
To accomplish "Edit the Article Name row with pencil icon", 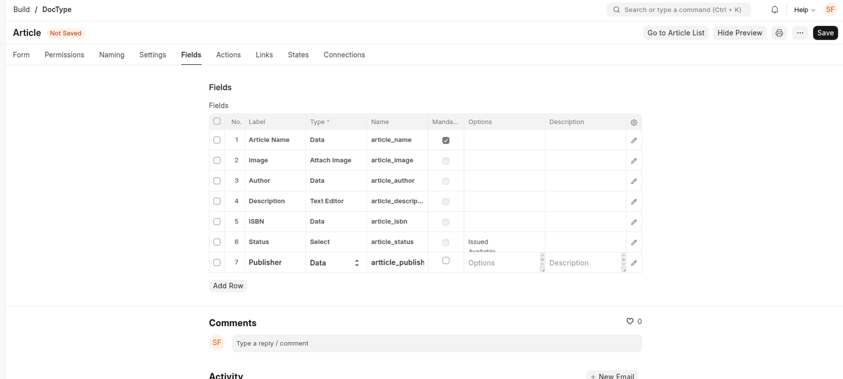I will click(634, 140).
